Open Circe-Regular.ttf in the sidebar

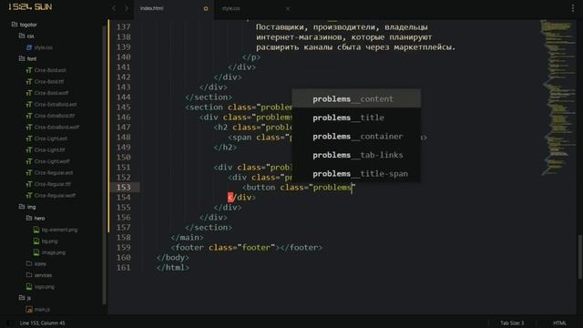[53, 184]
